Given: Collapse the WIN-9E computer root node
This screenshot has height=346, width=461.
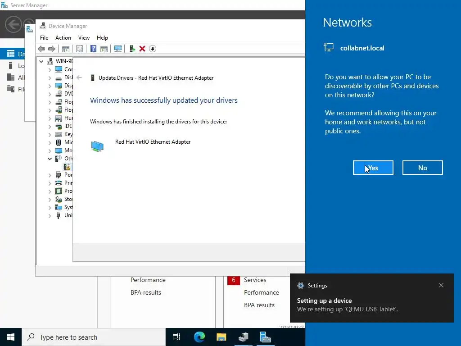Looking at the screenshot, I should point(41,61).
